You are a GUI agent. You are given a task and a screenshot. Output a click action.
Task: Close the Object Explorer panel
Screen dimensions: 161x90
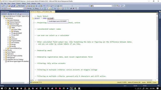coord(28,11)
